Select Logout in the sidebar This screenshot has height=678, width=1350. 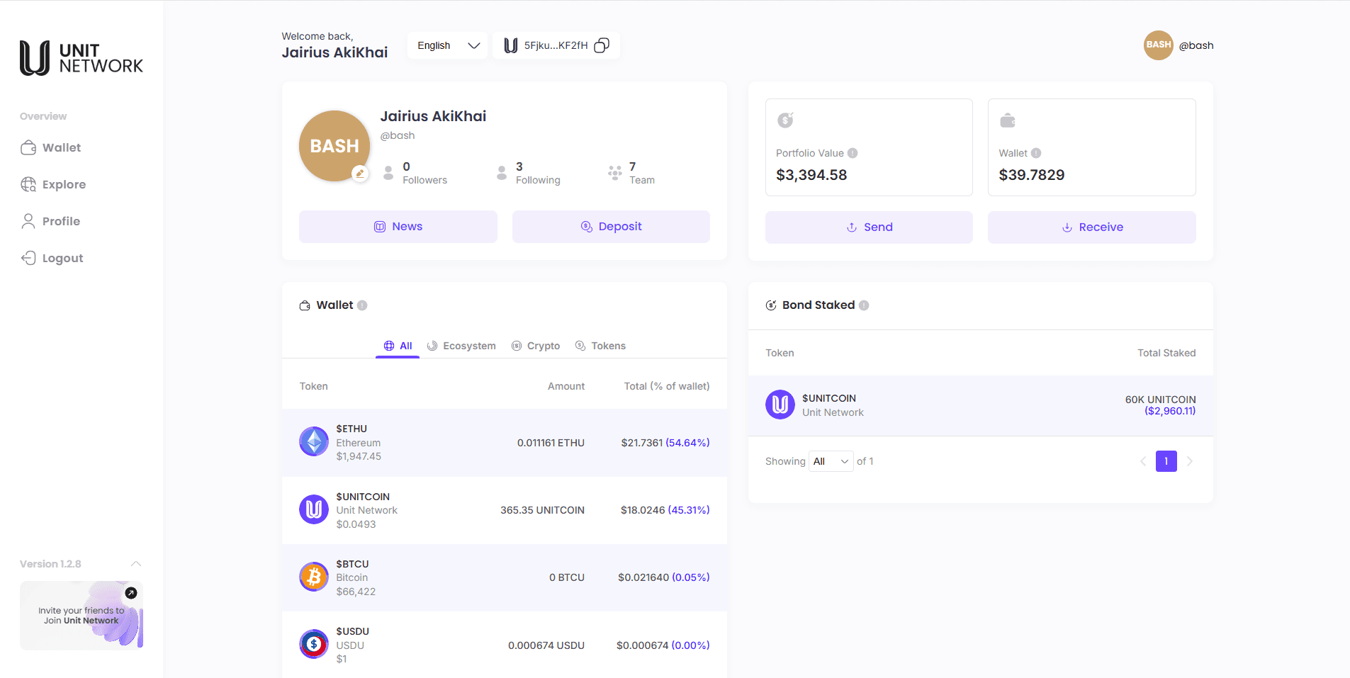[52, 258]
